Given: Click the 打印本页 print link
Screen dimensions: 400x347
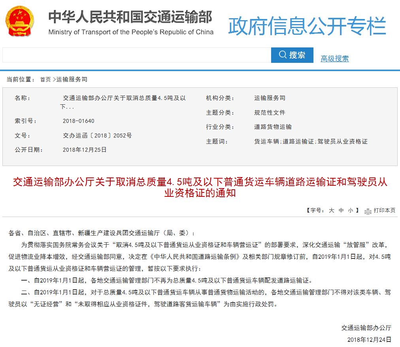Looking at the screenshot, I should [384, 211].
